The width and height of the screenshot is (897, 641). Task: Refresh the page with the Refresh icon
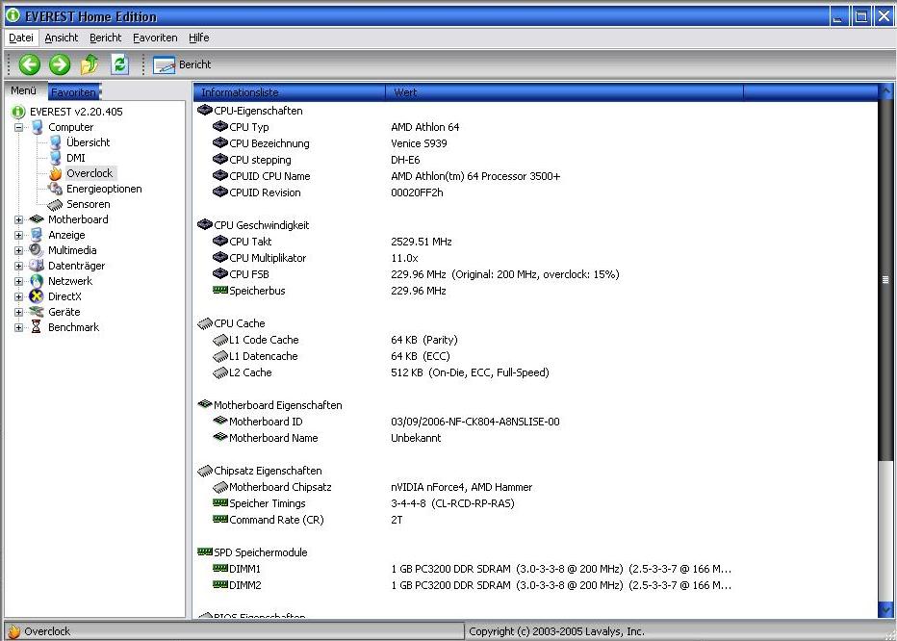tap(119, 64)
